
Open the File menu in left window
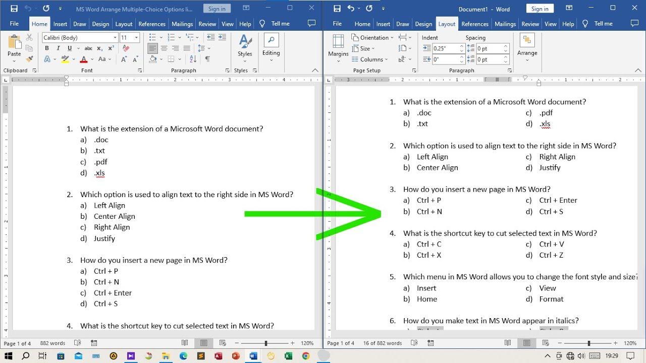pos(14,24)
